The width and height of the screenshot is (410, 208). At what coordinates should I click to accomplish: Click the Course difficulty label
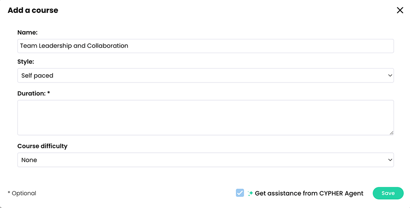42,146
